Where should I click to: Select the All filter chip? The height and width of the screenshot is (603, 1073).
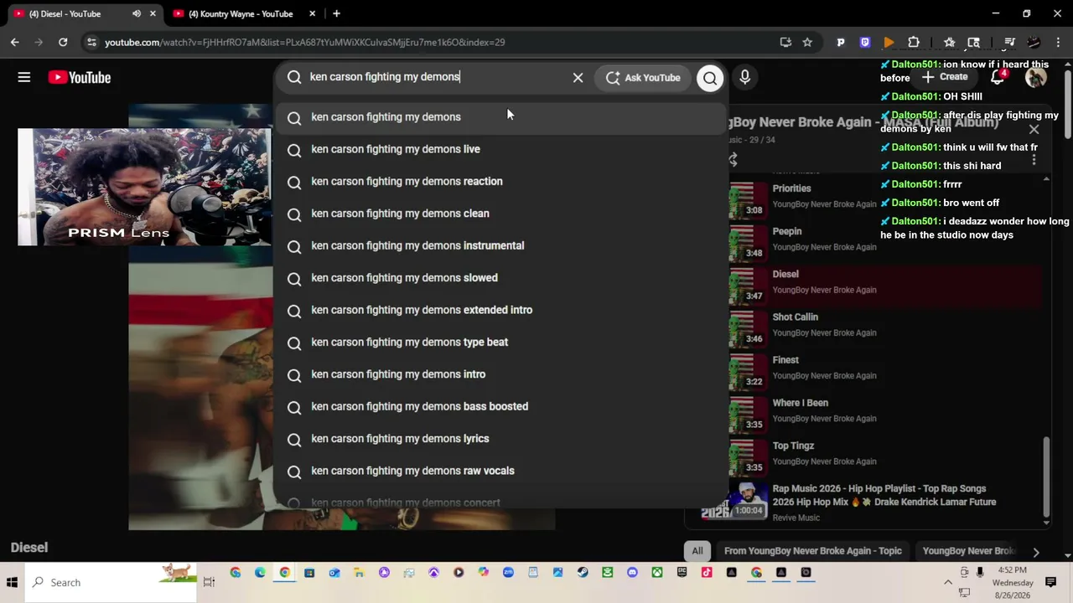click(697, 551)
